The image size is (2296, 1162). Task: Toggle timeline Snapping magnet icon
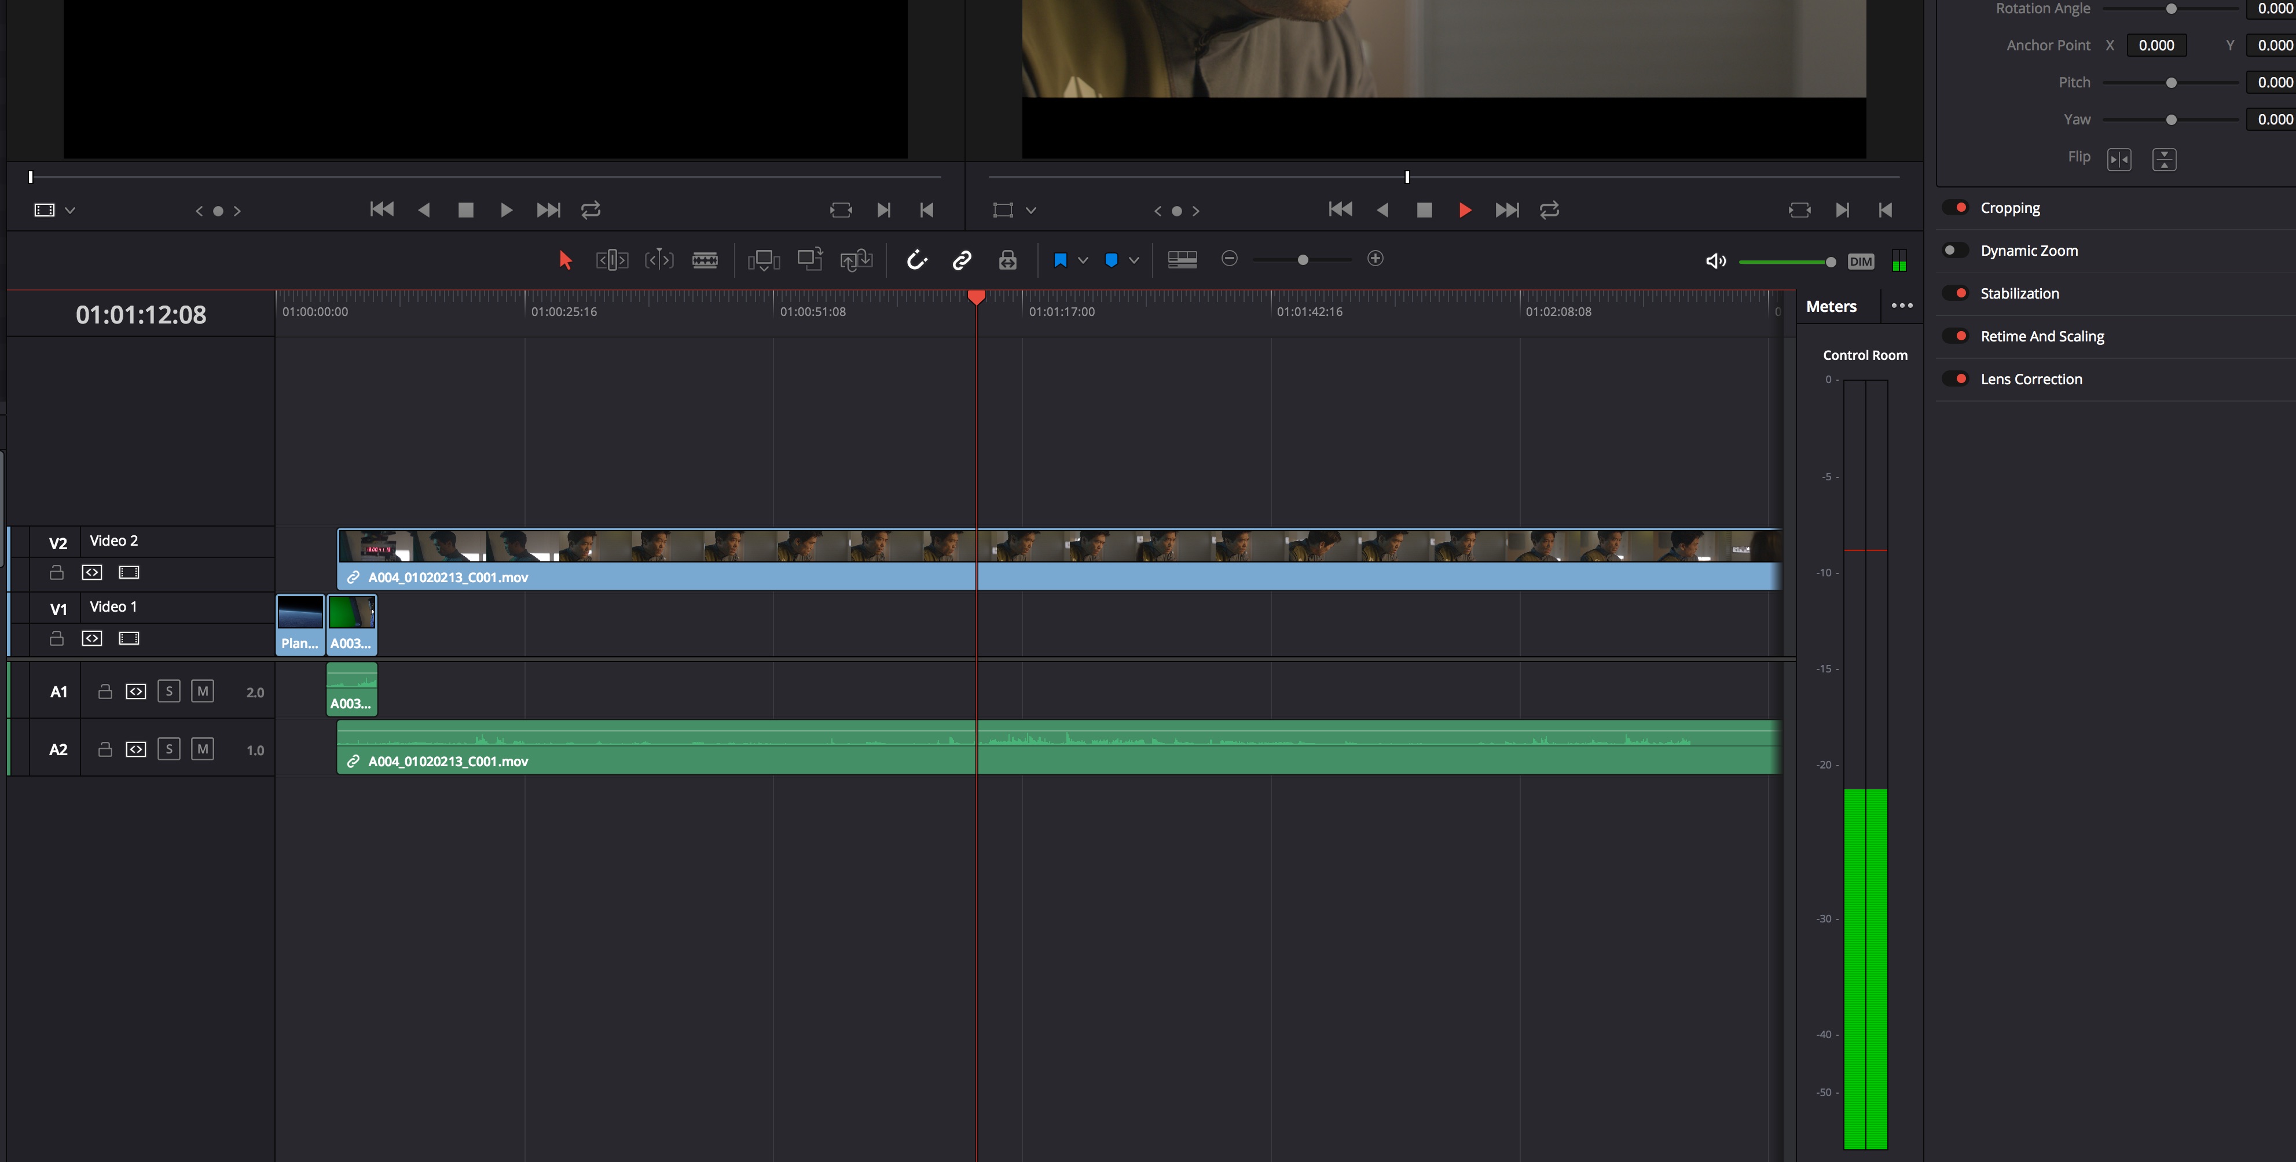click(917, 260)
